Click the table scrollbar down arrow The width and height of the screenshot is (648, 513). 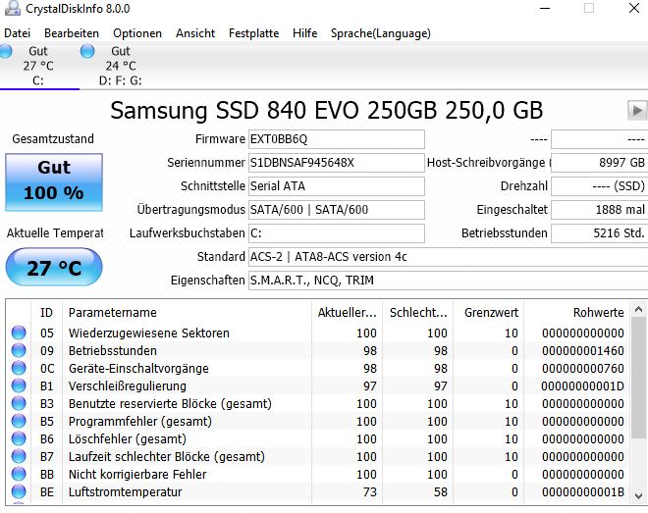tap(638, 495)
